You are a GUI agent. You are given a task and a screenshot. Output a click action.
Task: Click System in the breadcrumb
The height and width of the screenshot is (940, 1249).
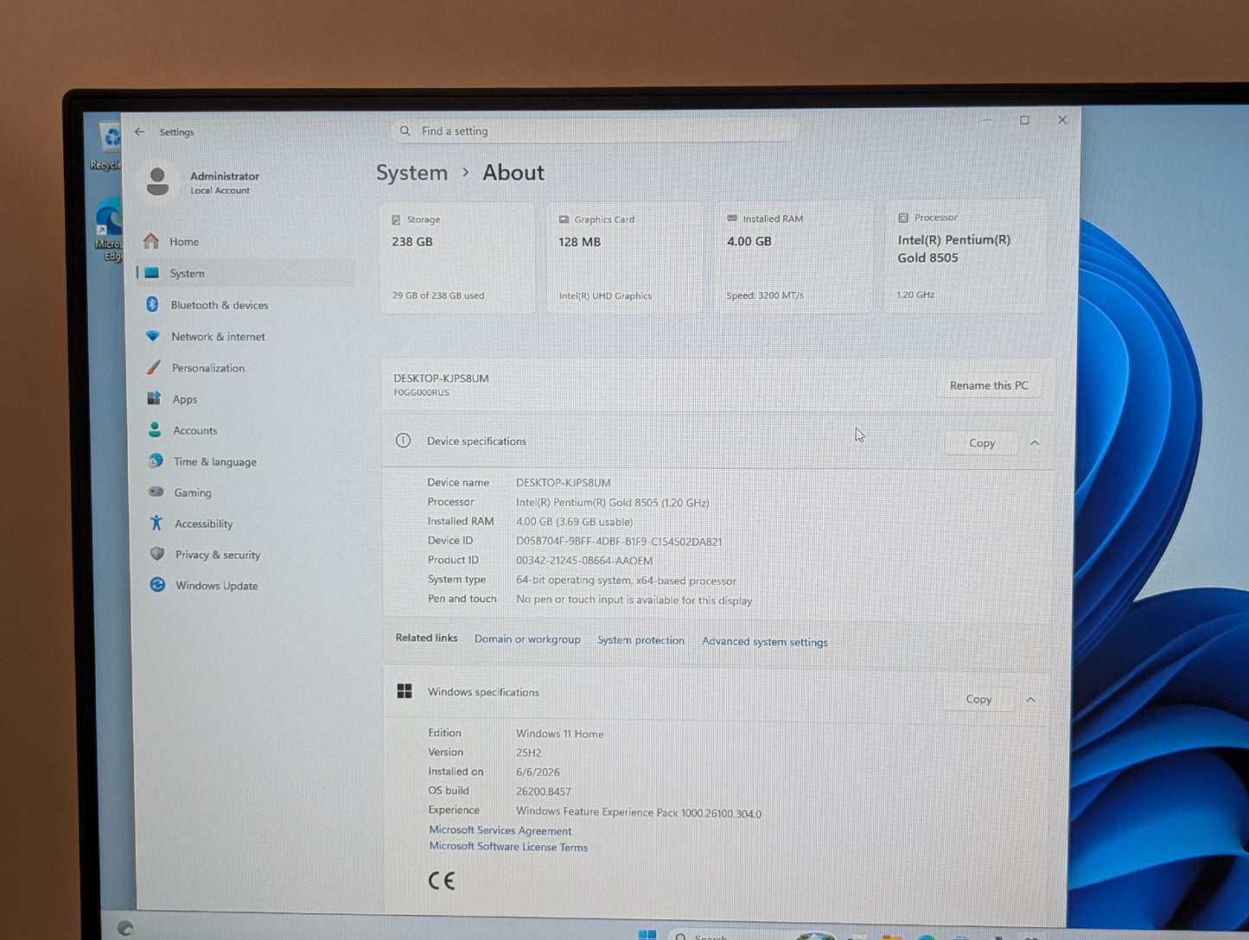point(411,173)
